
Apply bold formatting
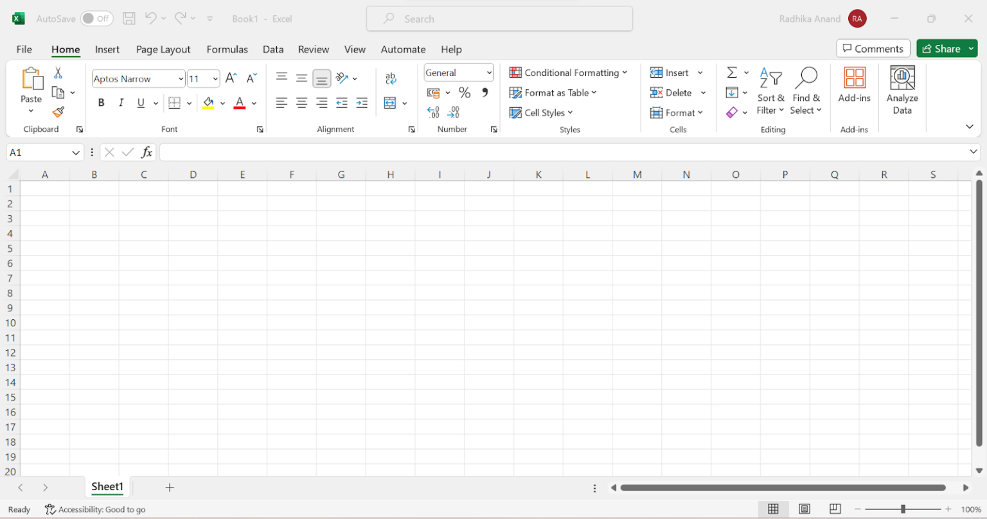(101, 102)
